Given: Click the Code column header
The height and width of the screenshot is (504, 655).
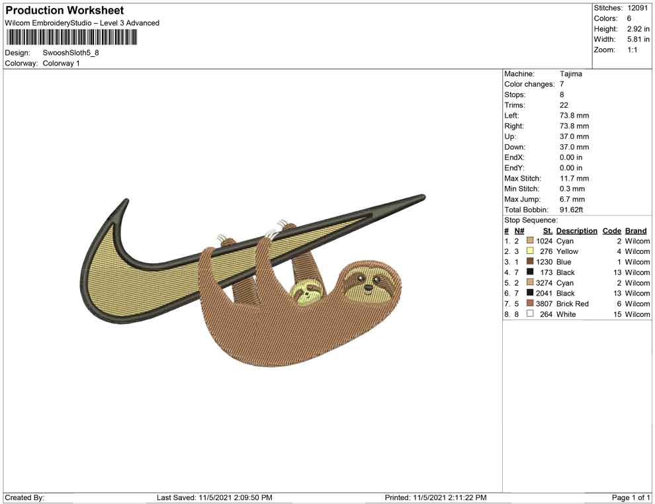Looking at the screenshot, I should (611, 231).
